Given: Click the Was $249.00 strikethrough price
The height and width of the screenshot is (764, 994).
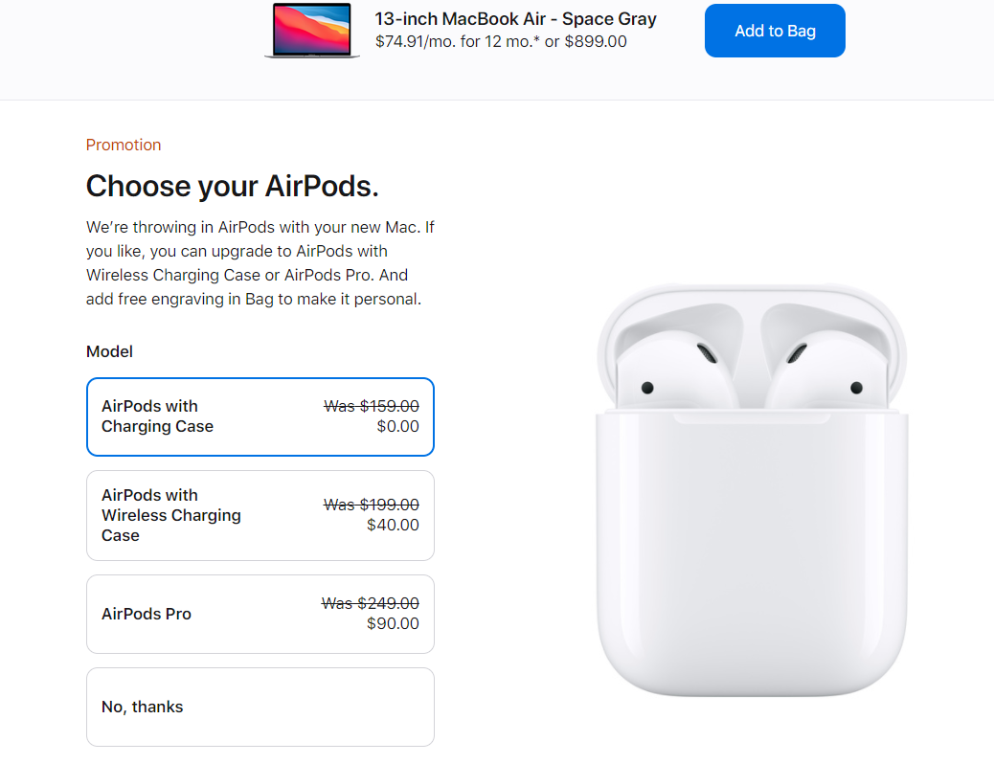Looking at the screenshot, I should click(371, 602).
